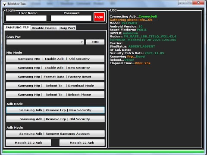Viewport: 207px width, 155px height.
Task: Click the 'Model: itel P681L' log line
Action: pos(124,23)
